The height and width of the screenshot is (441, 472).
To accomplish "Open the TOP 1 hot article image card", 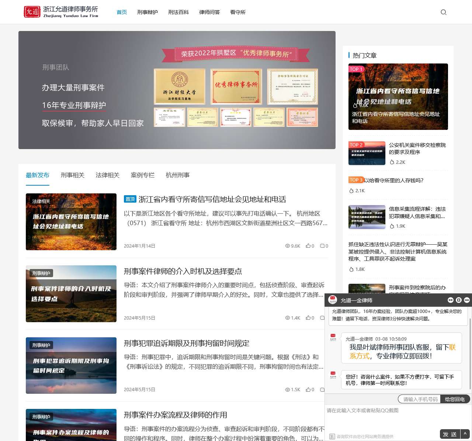I will [398, 97].
